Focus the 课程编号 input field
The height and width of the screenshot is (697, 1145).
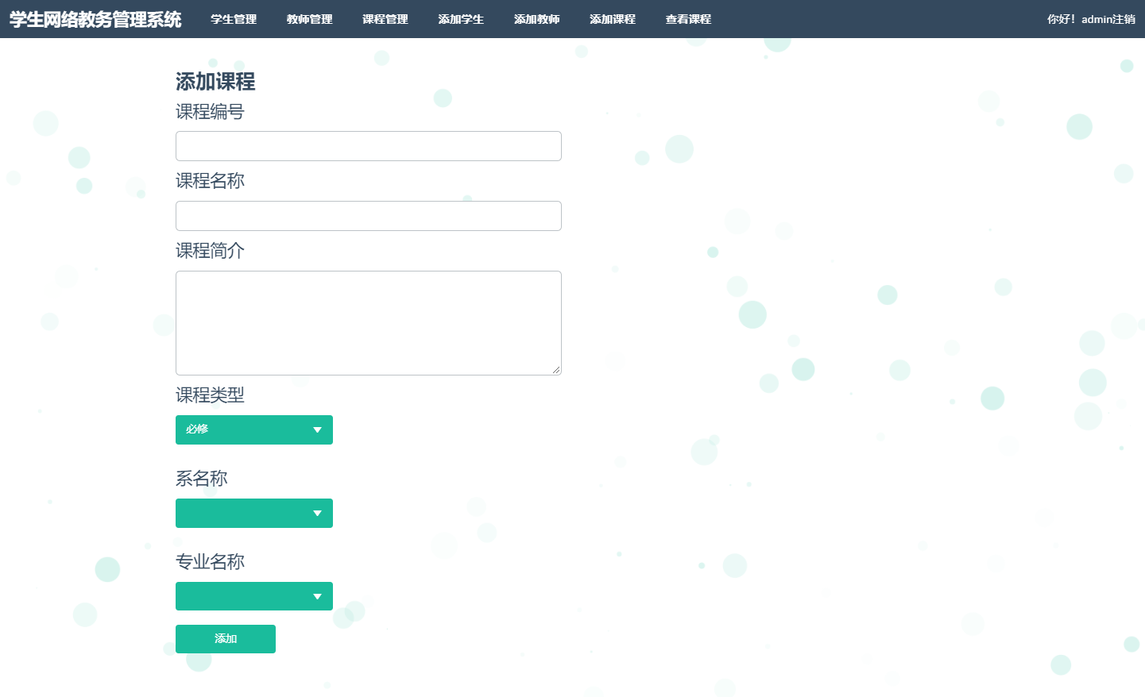pyautogui.click(x=369, y=146)
